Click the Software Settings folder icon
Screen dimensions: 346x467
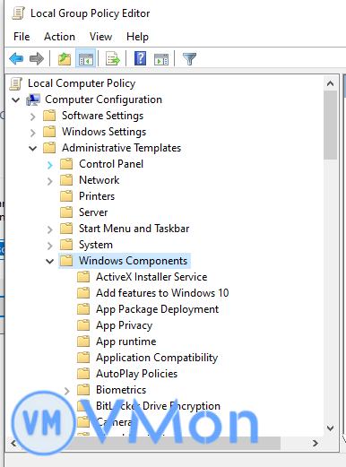(49, 116)
